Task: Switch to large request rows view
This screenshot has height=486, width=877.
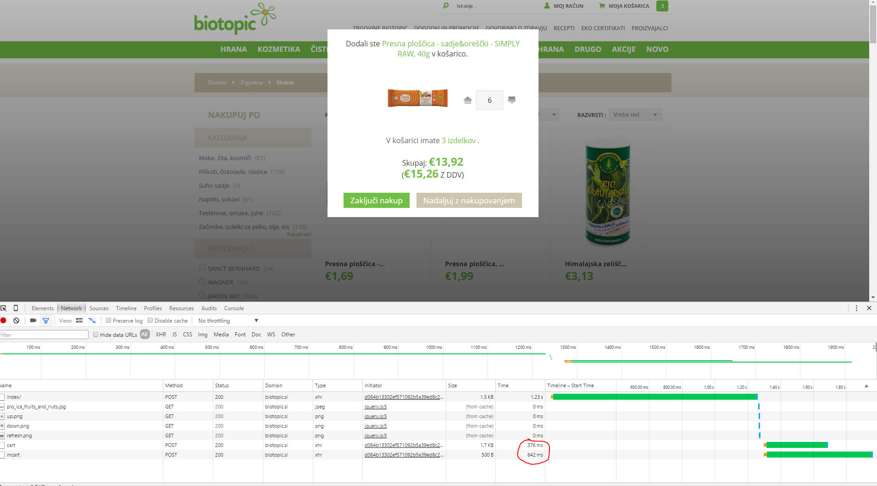Action: point(79,321)
